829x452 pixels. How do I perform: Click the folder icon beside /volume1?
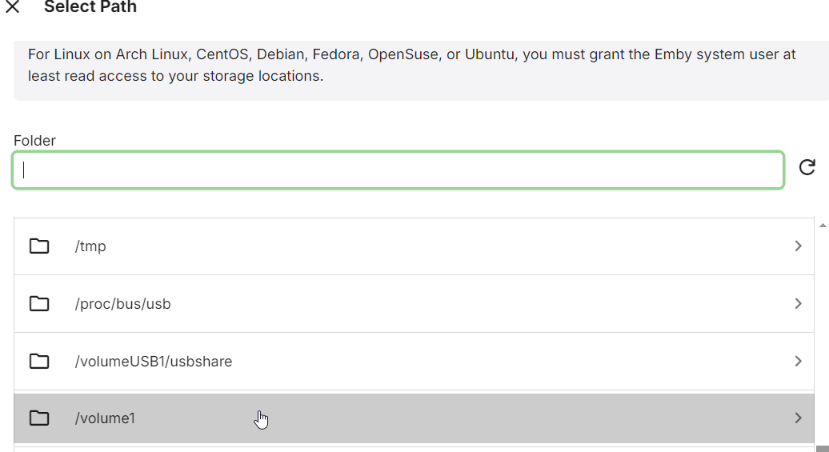39,418
